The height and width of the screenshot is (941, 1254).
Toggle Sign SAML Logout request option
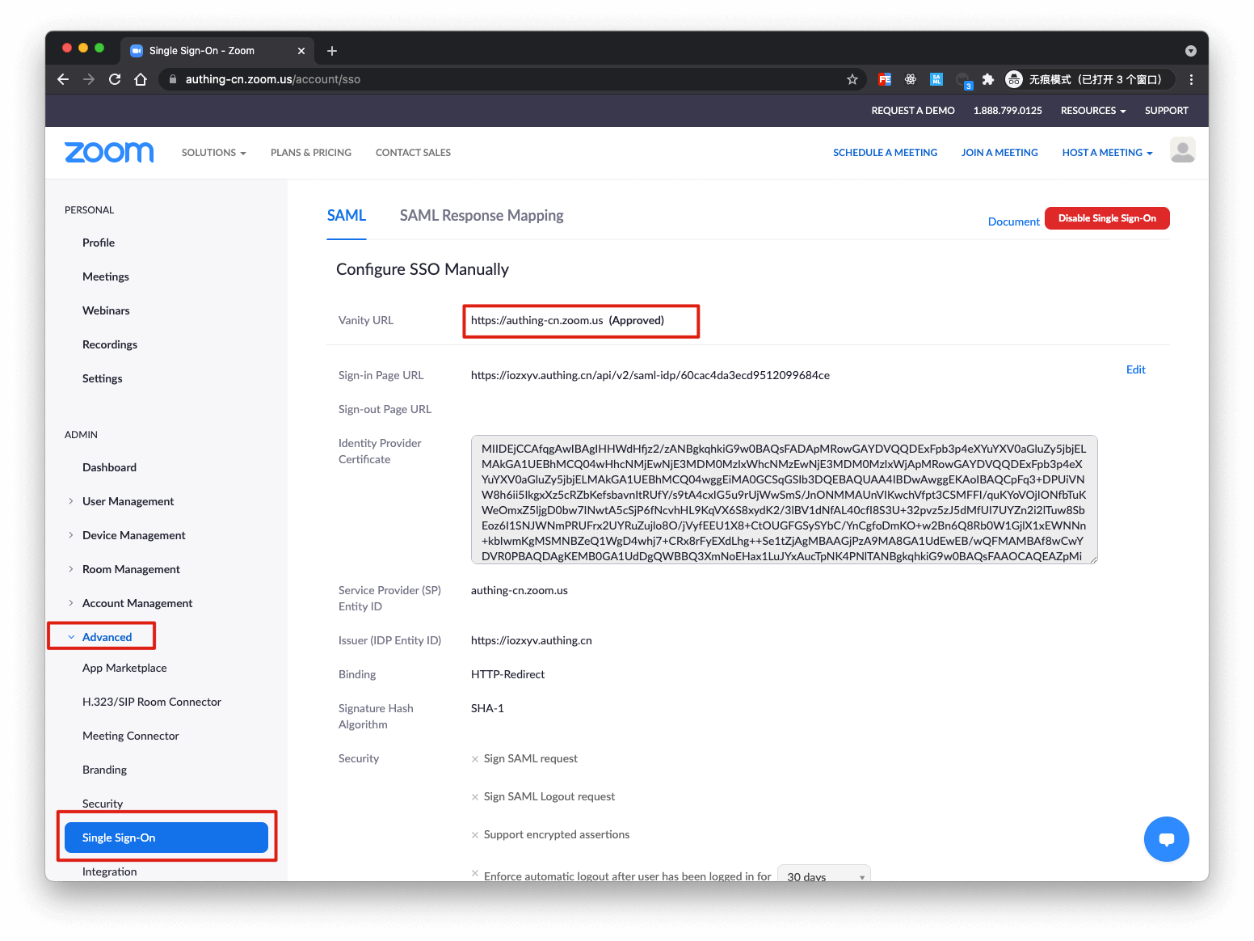(475, 797)
